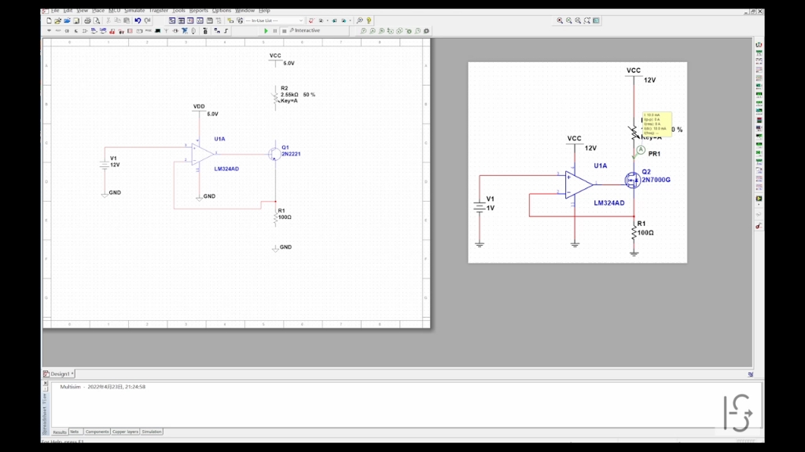Screen dimensions: 805x452
Task: Open the Copper layers tab
Action: (125, 432)
